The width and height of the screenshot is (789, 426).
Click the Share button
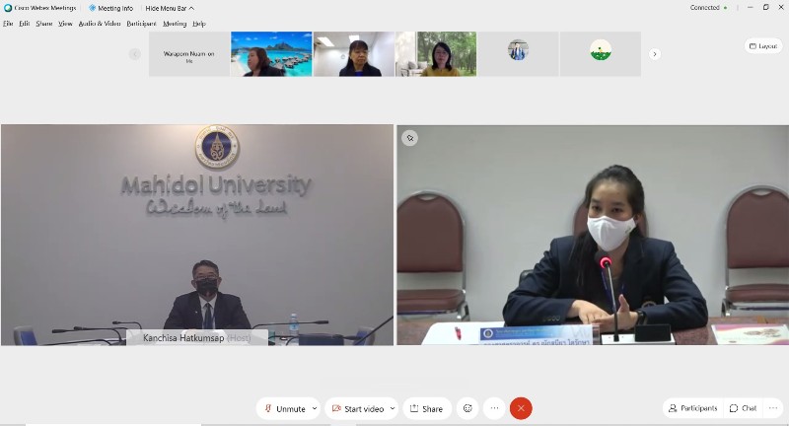(x=426, y=408)
